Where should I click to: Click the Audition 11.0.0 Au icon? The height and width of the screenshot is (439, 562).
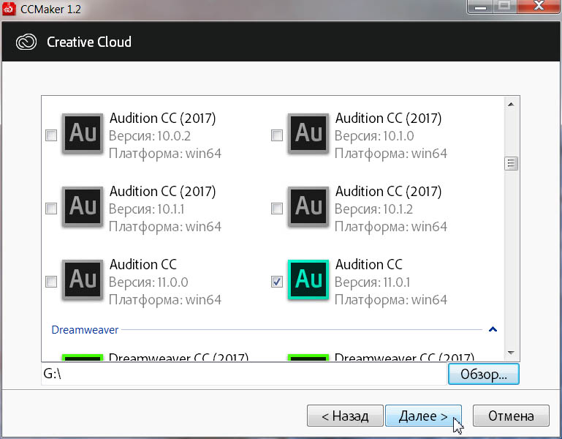click(x=83, y=280)
